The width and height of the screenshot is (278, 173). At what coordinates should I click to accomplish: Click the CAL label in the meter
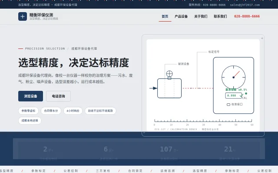245,98
